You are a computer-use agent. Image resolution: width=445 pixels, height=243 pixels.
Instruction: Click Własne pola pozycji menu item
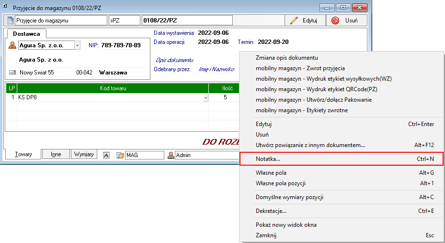(x=281, y=183)
